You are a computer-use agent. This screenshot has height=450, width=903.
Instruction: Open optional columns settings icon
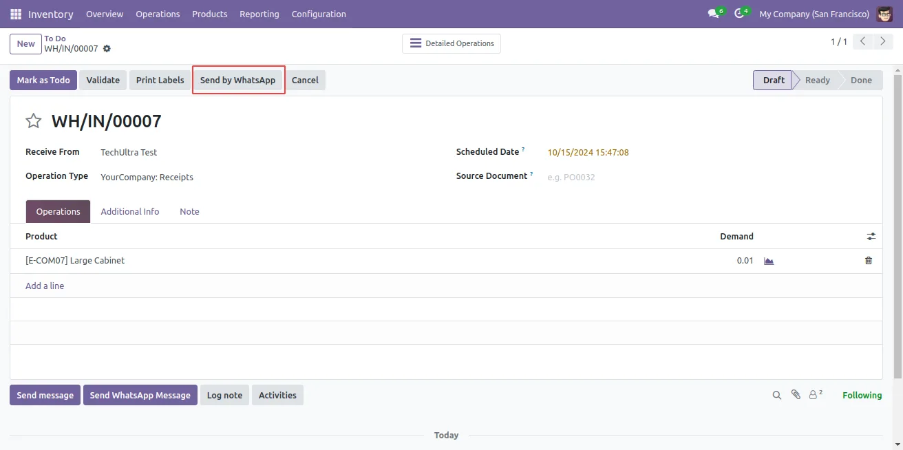click(x=871, y=236)
